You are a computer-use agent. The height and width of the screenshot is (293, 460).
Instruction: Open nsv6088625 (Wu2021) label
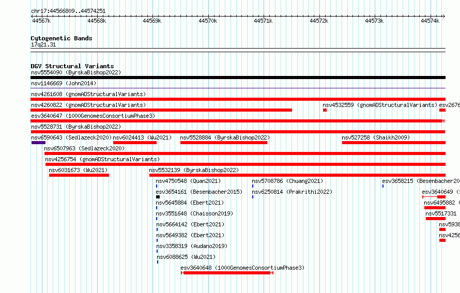click(186, 257)
